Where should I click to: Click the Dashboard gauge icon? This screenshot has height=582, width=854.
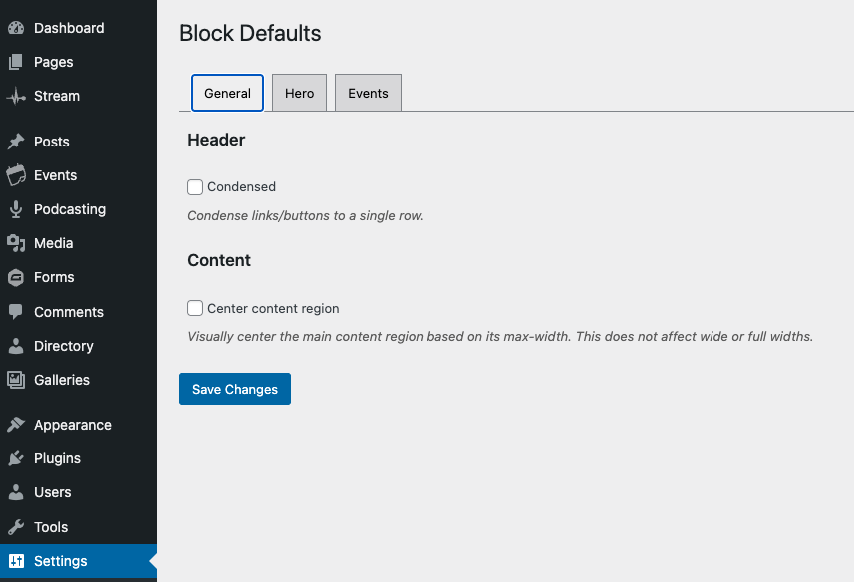coord(15,28)
